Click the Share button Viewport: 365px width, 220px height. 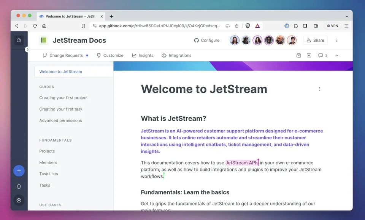[316, 41]
